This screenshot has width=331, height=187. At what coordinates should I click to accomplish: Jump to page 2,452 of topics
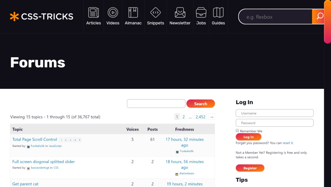point(200,117)
